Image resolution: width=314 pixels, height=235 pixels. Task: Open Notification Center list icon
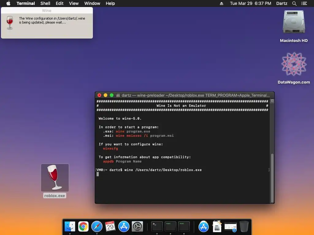pos(304,3)
